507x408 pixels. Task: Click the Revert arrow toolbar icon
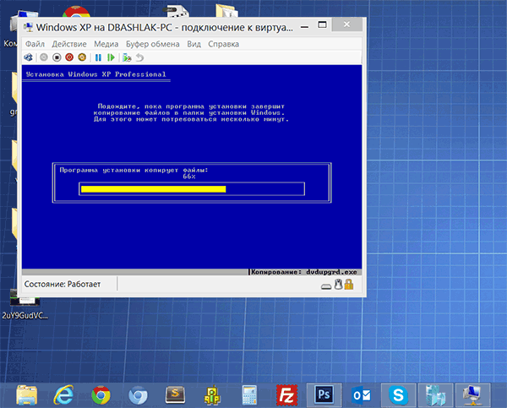coord(139,57)
